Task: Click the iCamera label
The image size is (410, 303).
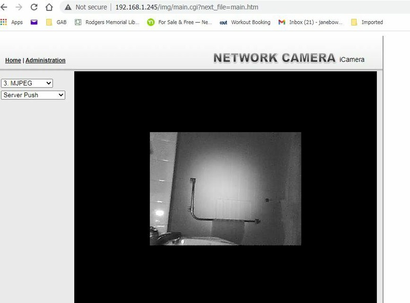Action: click(x=352, y=59)
